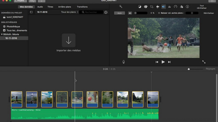Click the share button in the title bar
The image size is (218, 122).
(x=212, y=1)
